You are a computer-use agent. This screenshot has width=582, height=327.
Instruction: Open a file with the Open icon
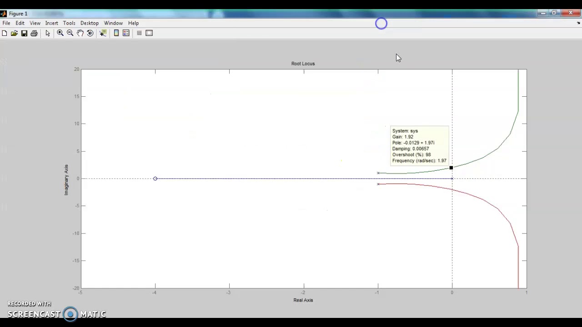tap(14, 33)
